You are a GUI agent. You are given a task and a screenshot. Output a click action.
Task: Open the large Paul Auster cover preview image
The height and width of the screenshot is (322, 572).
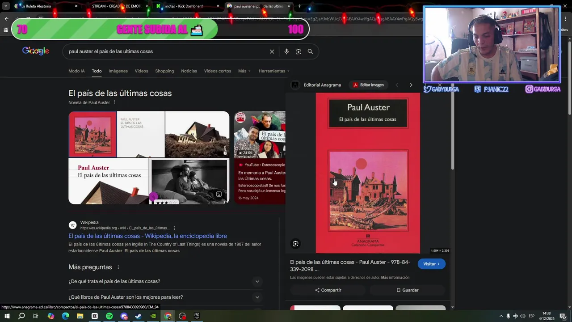368,173
